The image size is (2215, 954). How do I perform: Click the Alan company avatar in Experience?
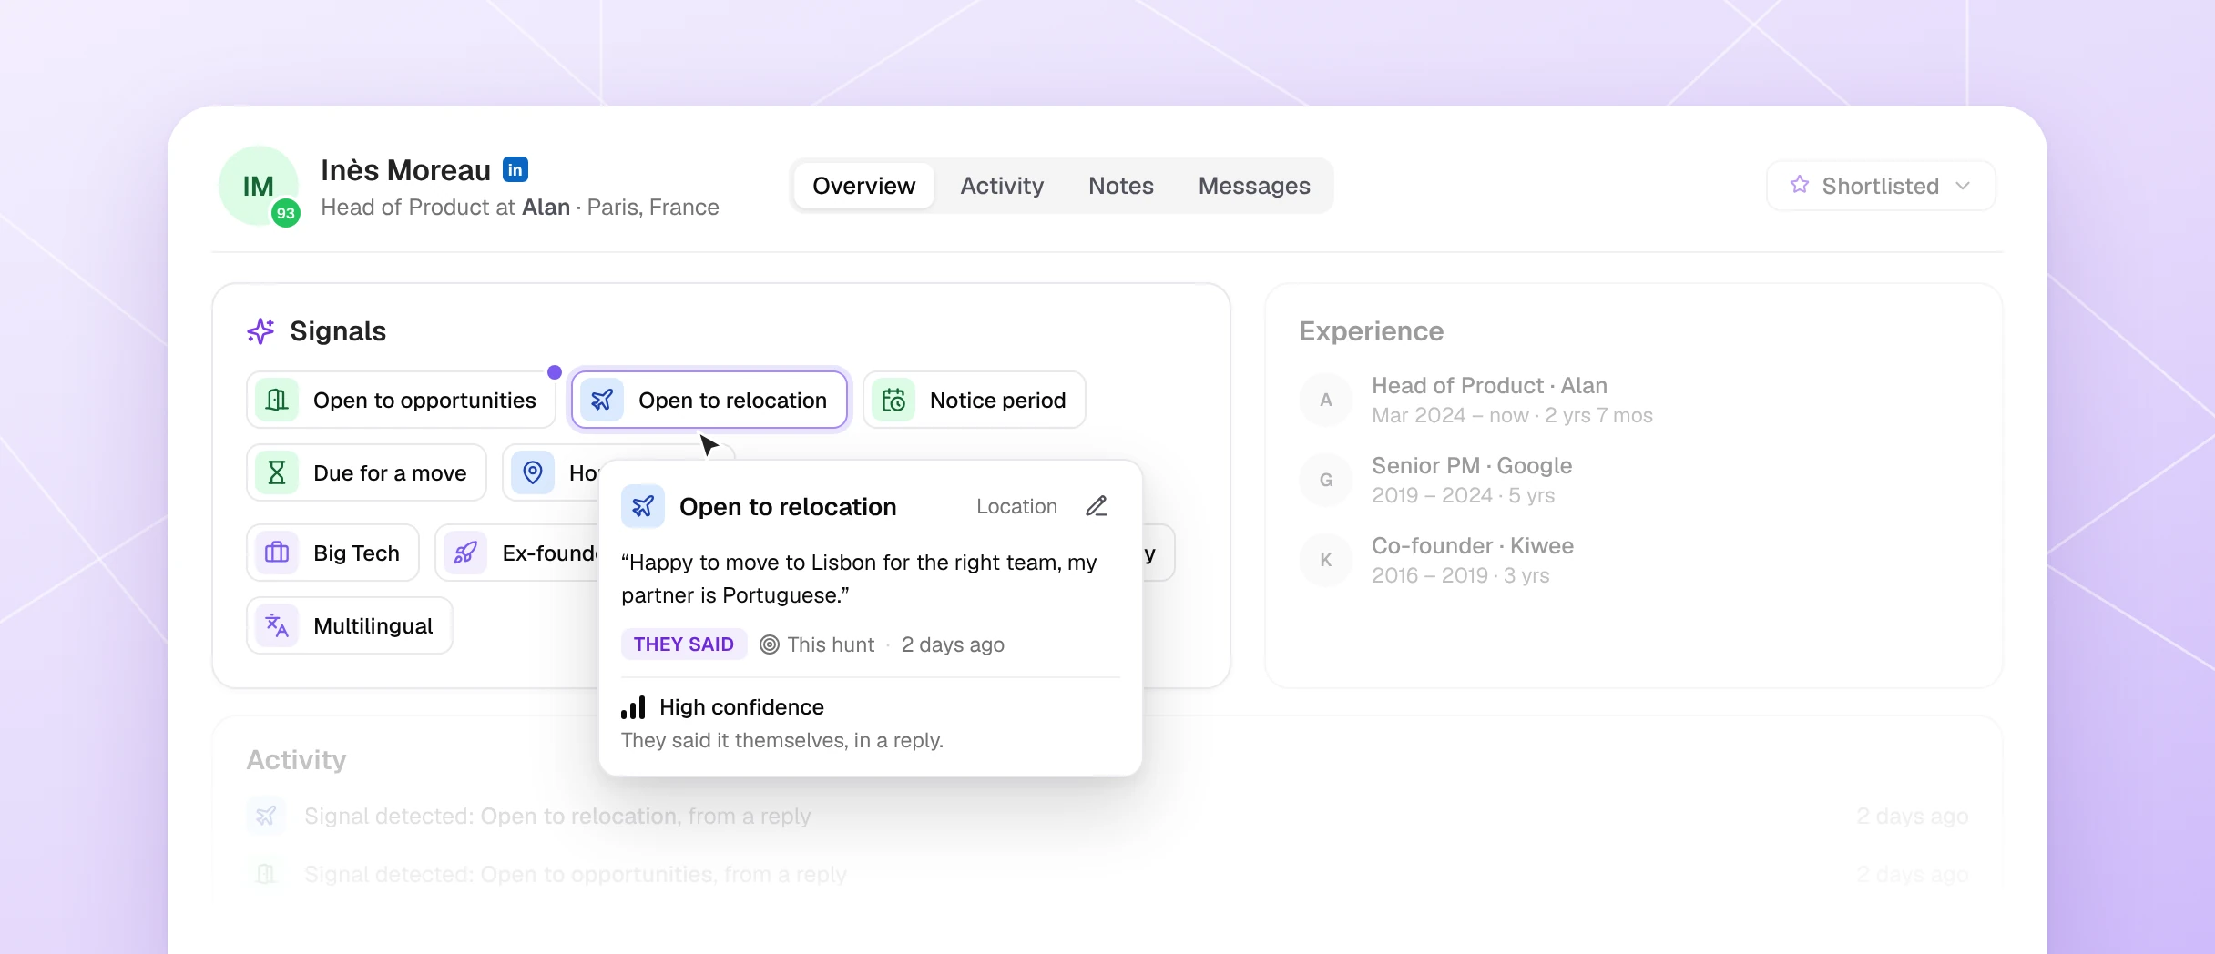(1326, 400)
